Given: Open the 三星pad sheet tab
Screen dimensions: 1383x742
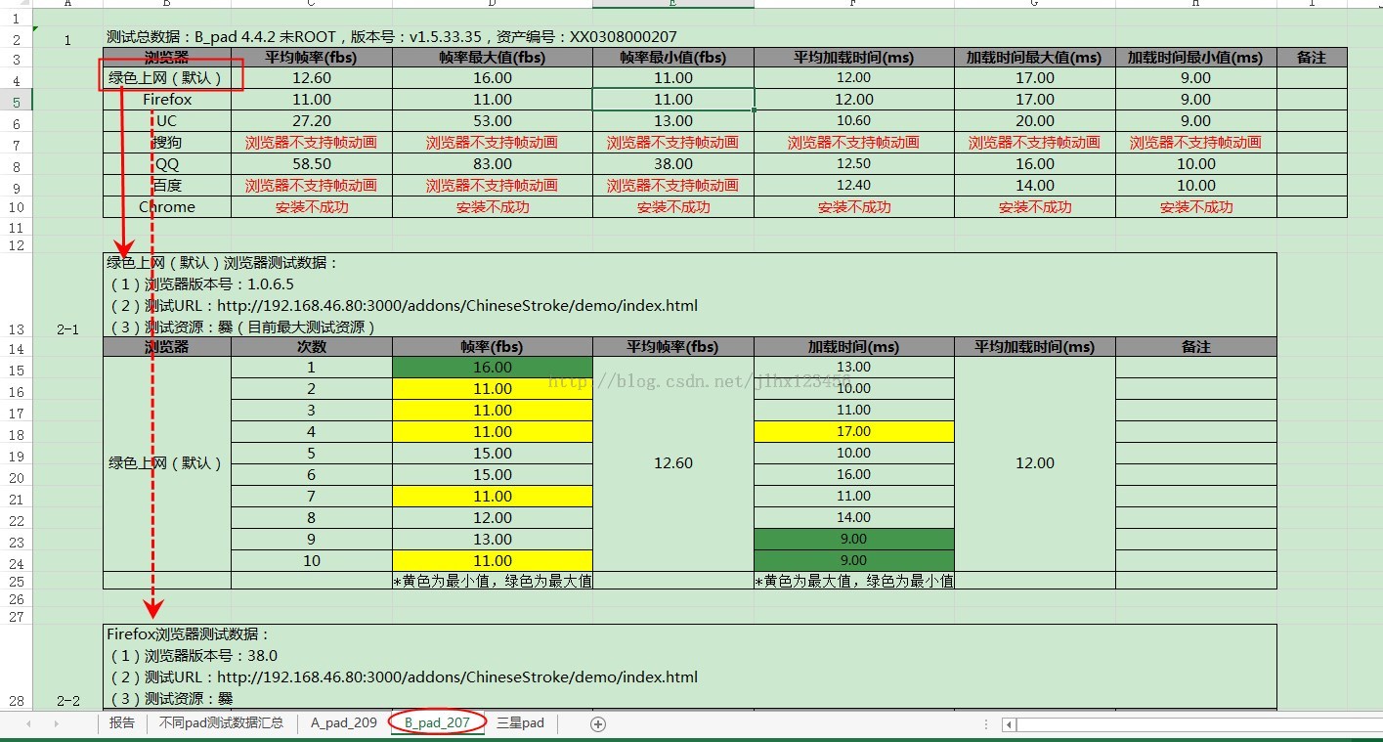Looking at the screenshot, I should (x=520, y=723).
